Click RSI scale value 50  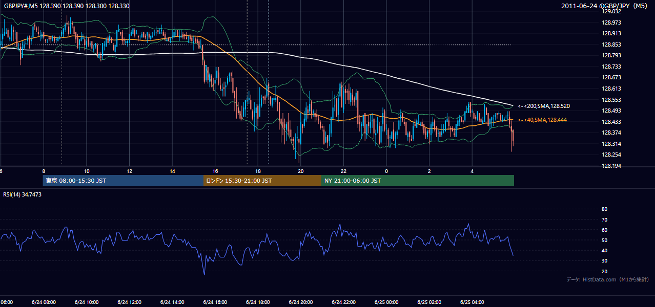pyautogui.click(x=604, y=240)
